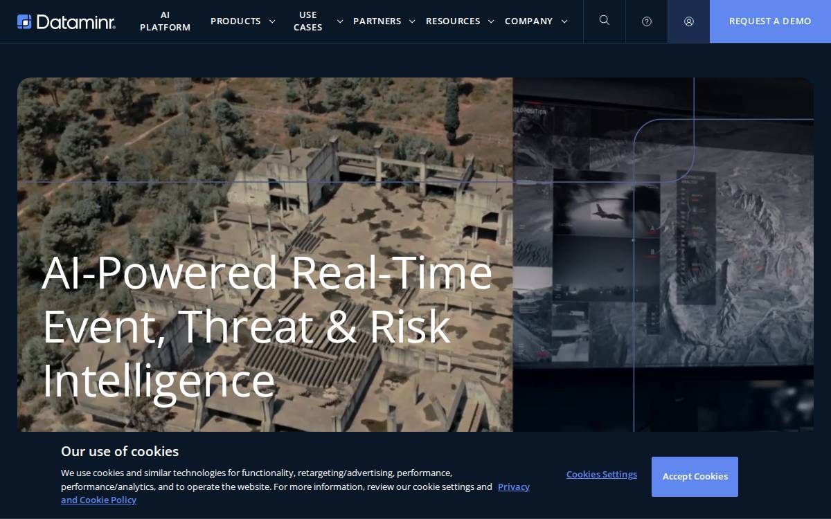The image size is (831, 519).
Task: Open the Use Cases menu
Action: click(x=308, y=21)
